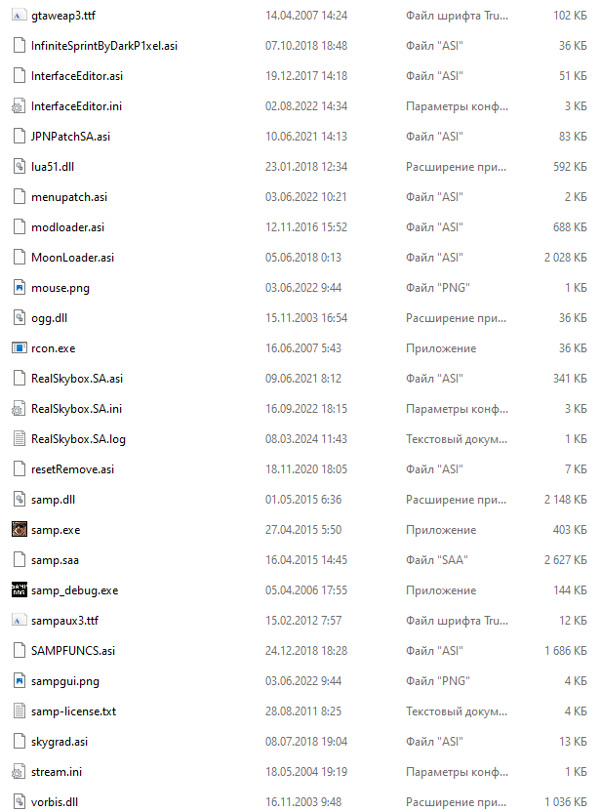The height and width of the screenshot is (812, 600).
Task: Select the modloader.asi file name
Action: [67, 227]
